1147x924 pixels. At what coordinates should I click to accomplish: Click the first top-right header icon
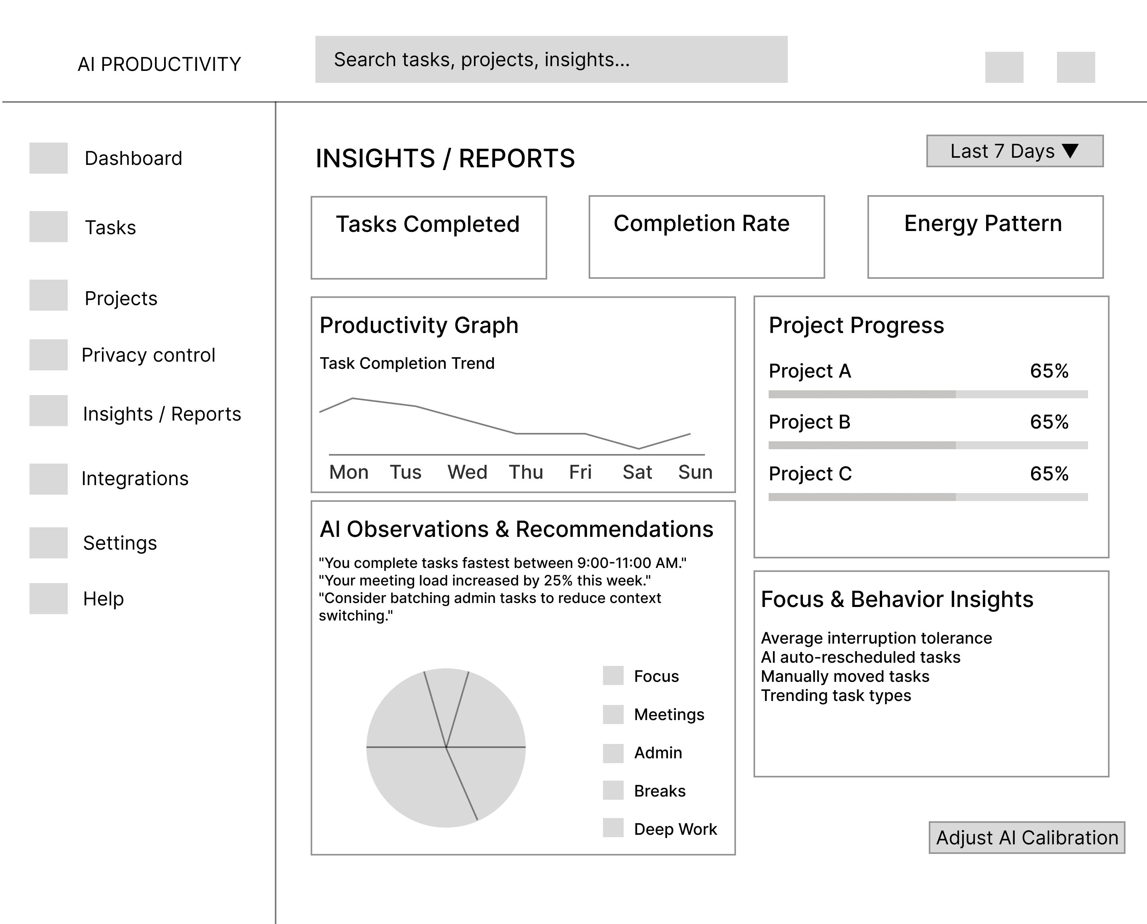1004,67
